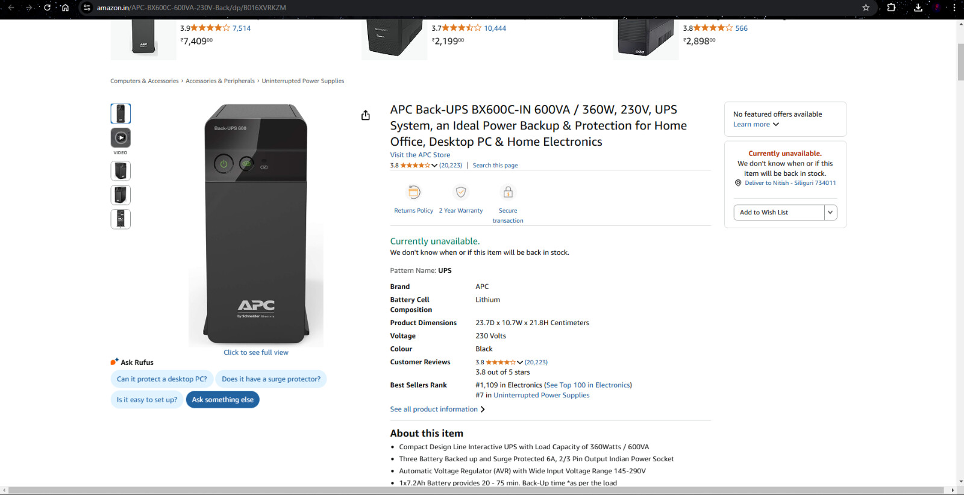Open Accessories & Peripherals breadcrumb
Viewport: 964px width, 495px height.
click(220, 81)
